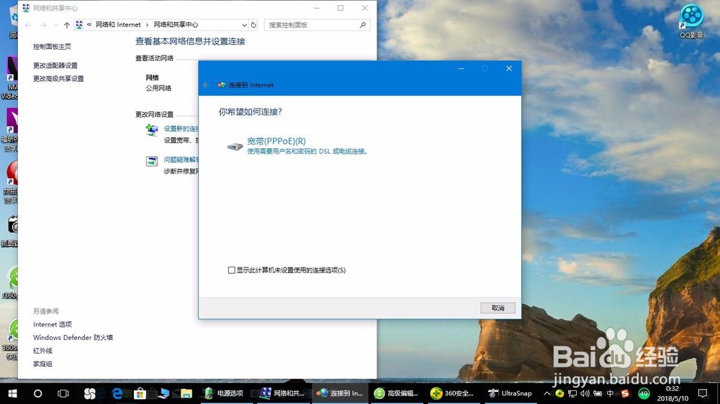Click the set up new connection icon
Viewport: 720px width, 404px height.
(151, 130)
